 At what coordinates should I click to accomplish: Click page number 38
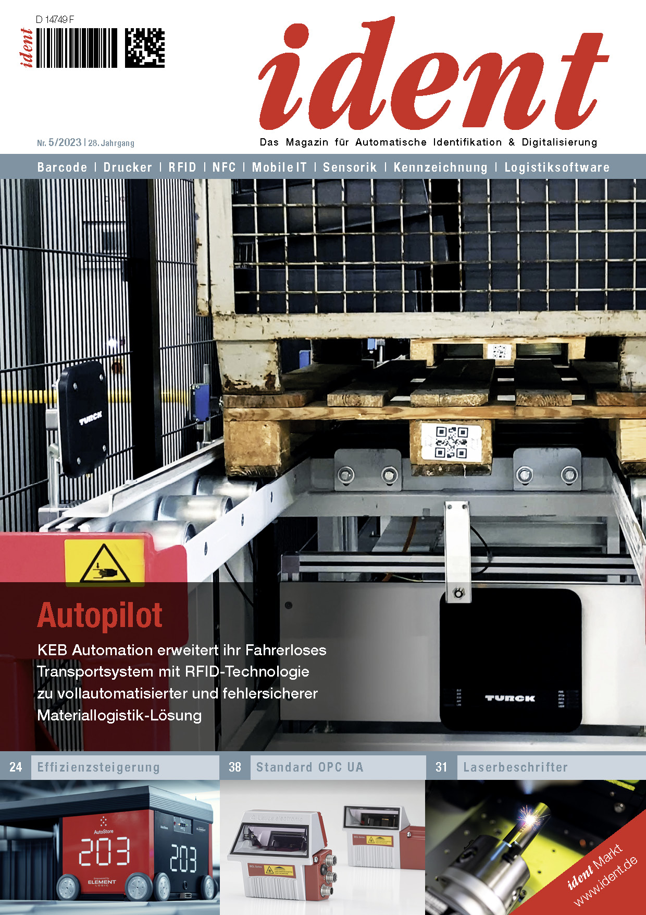235,767
